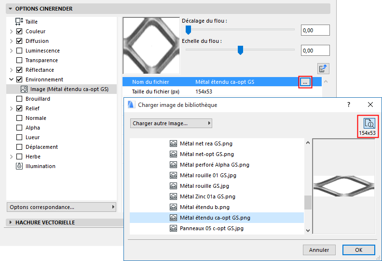
Task: Enable the Alpha checkbox
Action: point(19,128)
